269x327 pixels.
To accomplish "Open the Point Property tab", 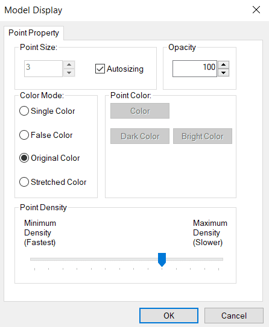I will pyautogui.click(x=34, y=33).
